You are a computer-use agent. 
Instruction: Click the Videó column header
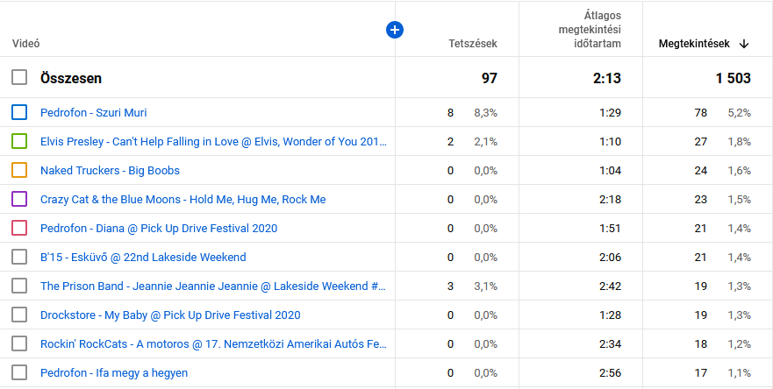[x=26, y=44]
